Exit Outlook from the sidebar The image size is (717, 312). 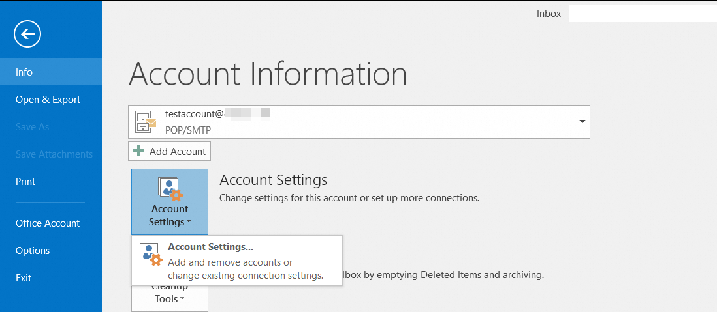pyautogui.click(x=24, y=278)
